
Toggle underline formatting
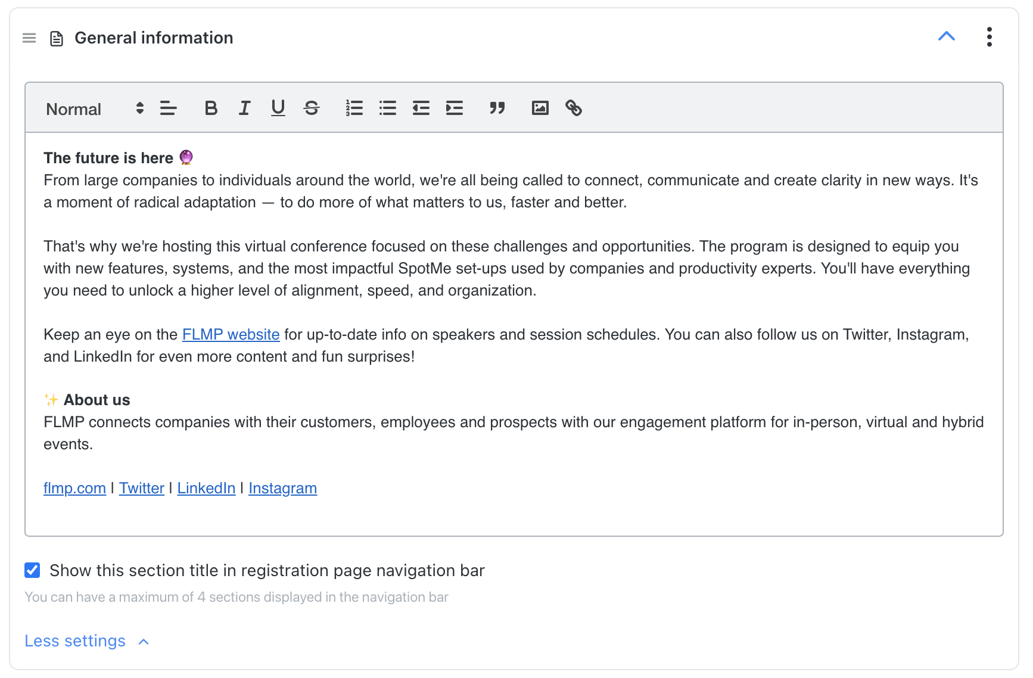coord(278,108)
